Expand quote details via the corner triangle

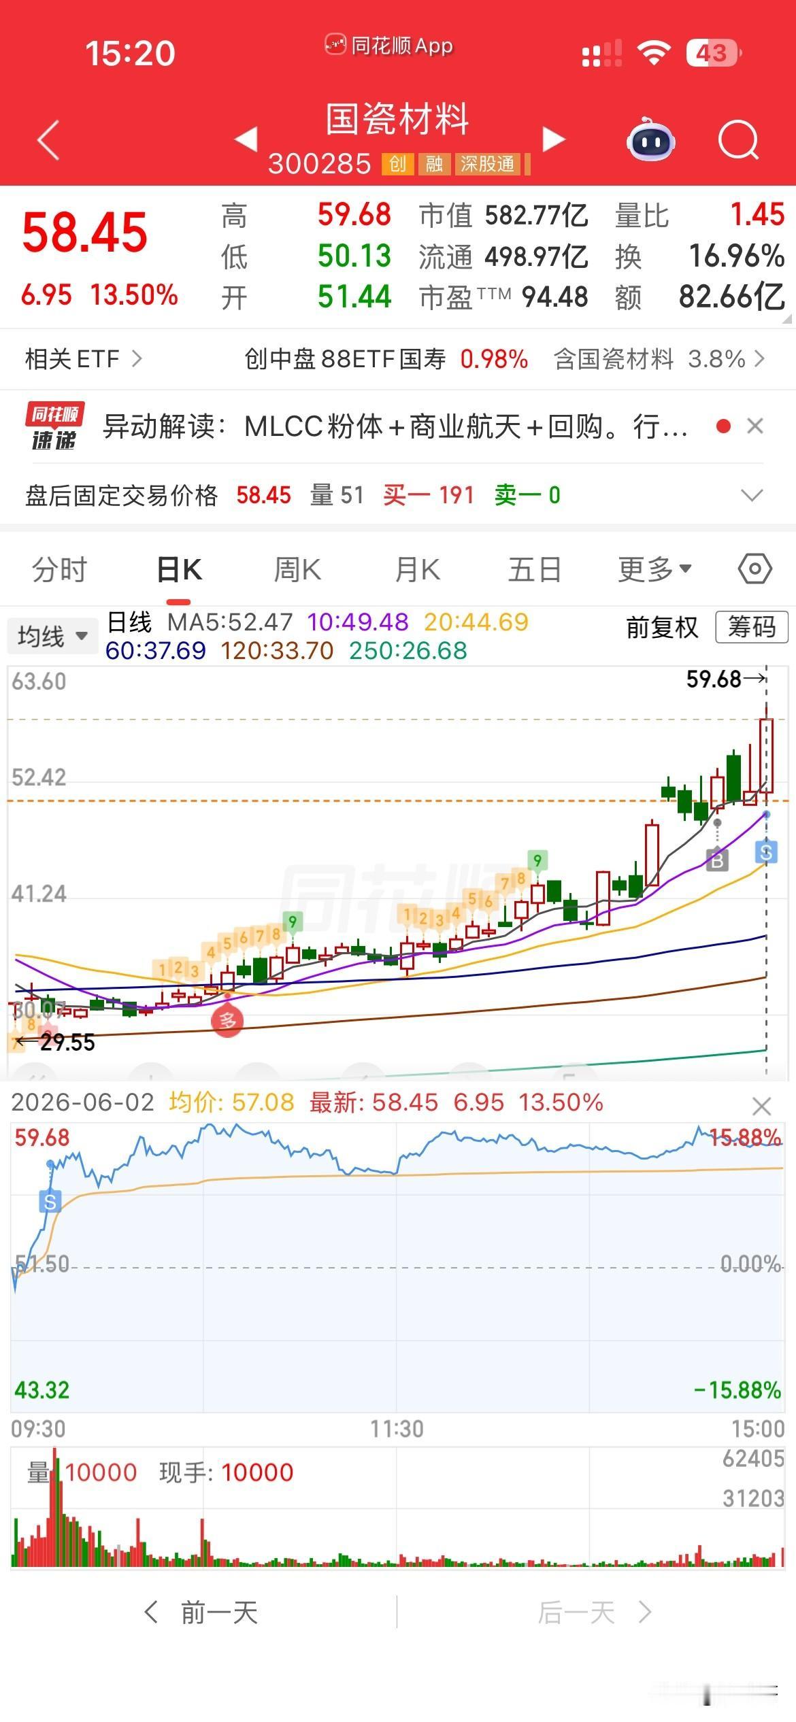787,318
